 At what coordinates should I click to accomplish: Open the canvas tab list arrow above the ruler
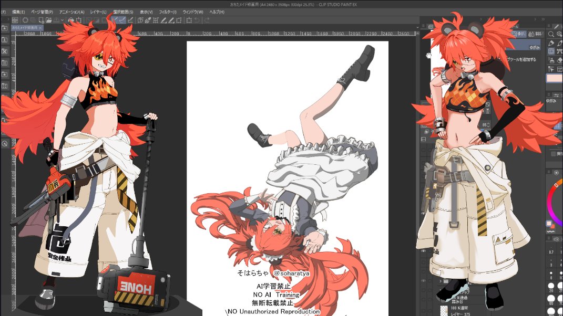pos(417,27)
